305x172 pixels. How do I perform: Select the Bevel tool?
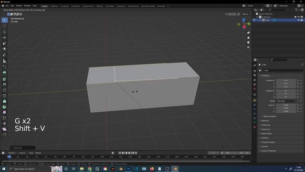click(4, 85)
